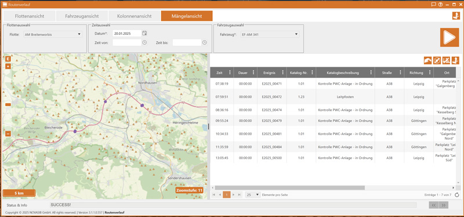This screenshot has width=464, height=217.
Task: Open the clock picker for Zeit von
Action: (x=144, y=42)
